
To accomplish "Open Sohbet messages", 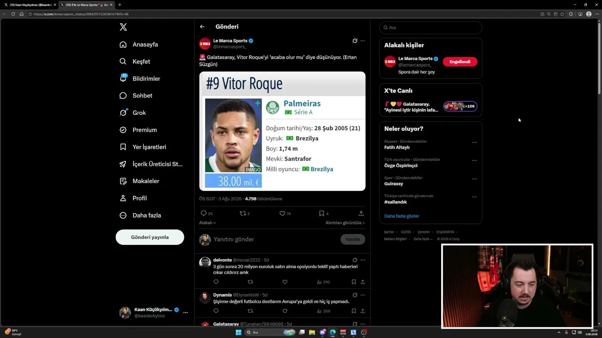I will click(136, 96).
